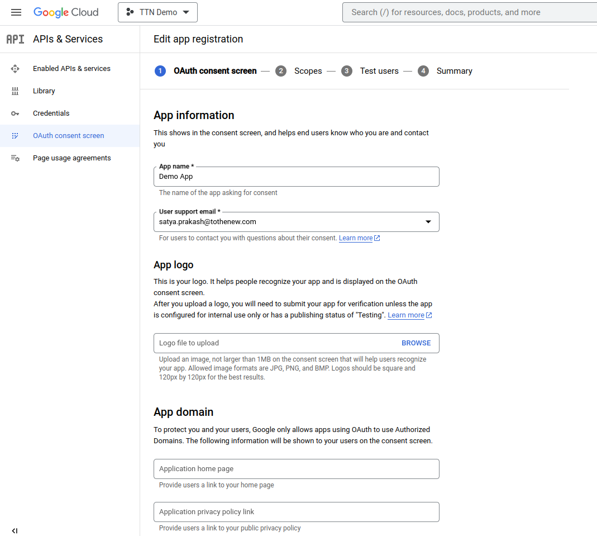Focus the Application home page field

click(296, 469)
